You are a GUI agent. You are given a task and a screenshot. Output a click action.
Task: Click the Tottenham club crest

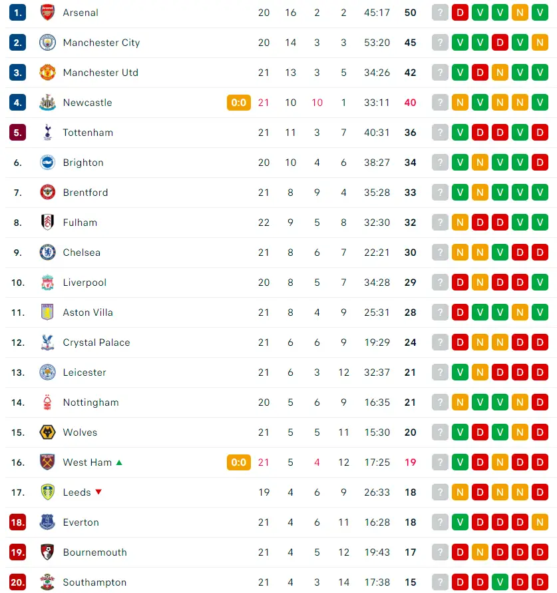(x=47, y=133)
